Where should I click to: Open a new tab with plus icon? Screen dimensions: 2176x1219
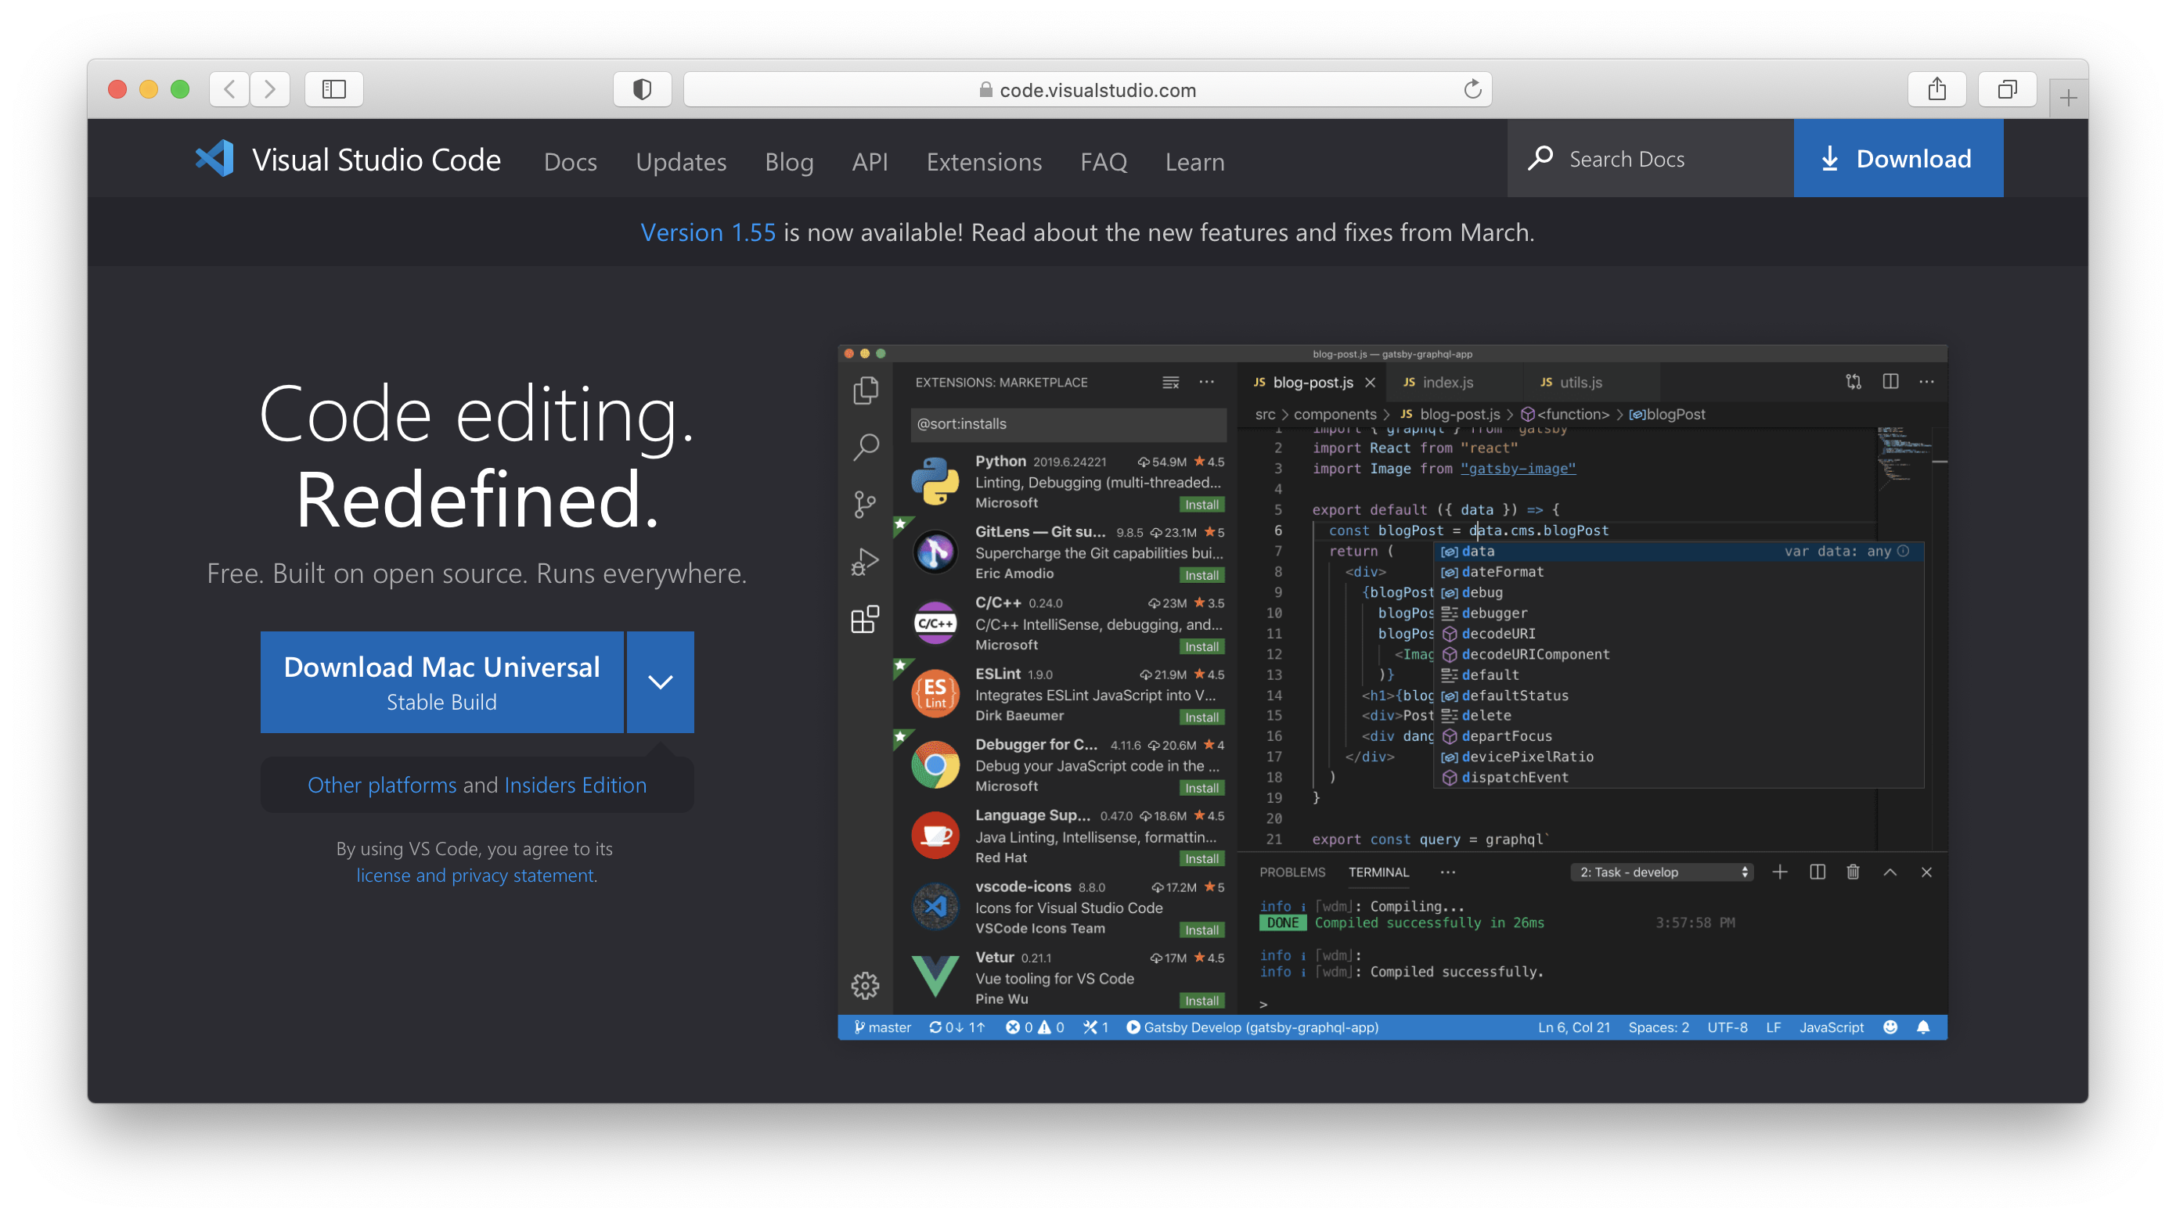pos(2068,99)
